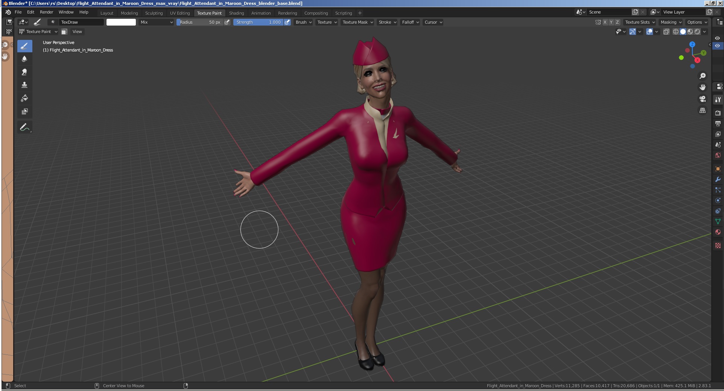Open Modifiers wrench properties tab

tap(718, 179)
